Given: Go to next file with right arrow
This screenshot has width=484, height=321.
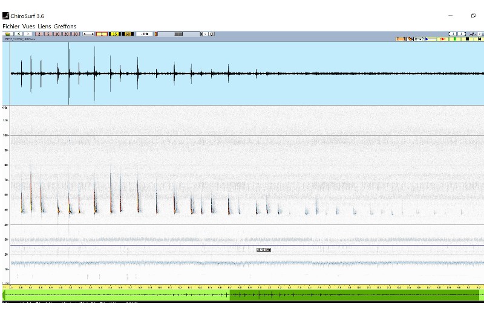Looking at the screenshot, I should coord(28,34).
